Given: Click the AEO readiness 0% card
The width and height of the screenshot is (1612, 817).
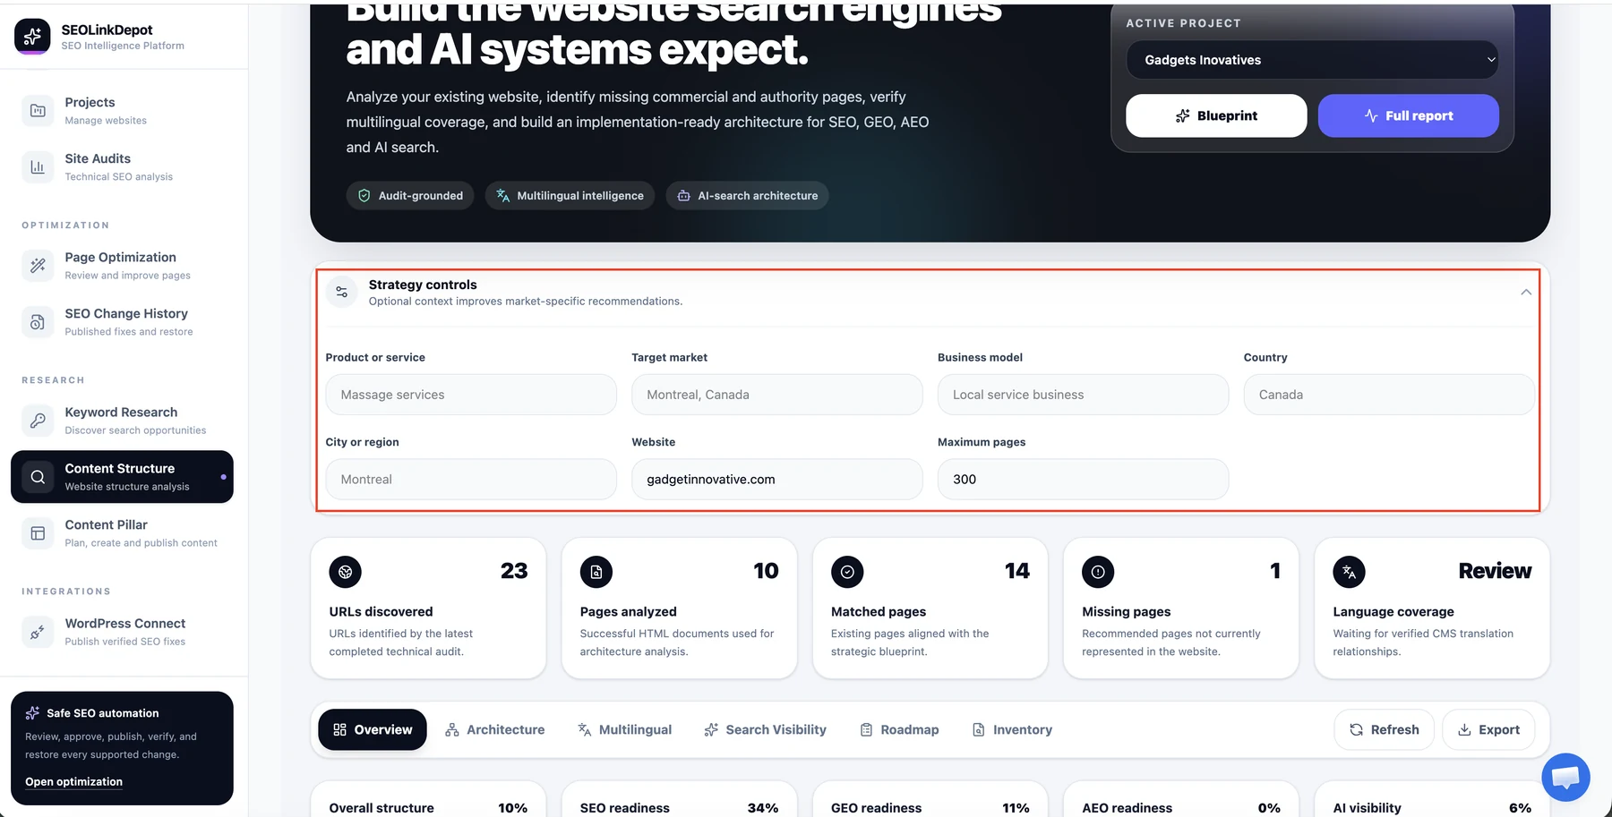Looking at the screenshot, I should (x=1180, y=801).
